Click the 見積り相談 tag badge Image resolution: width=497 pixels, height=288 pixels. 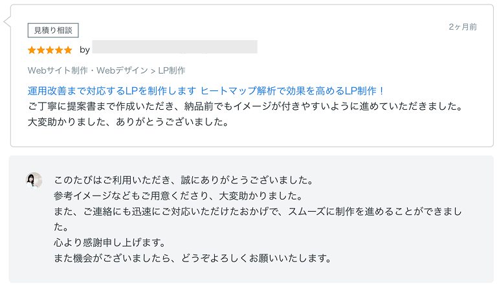53,30
